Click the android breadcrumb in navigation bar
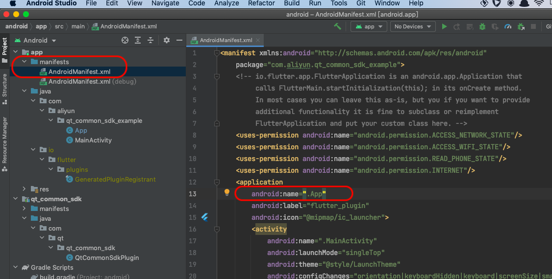 pyautogui.click(x=16, y=26)
